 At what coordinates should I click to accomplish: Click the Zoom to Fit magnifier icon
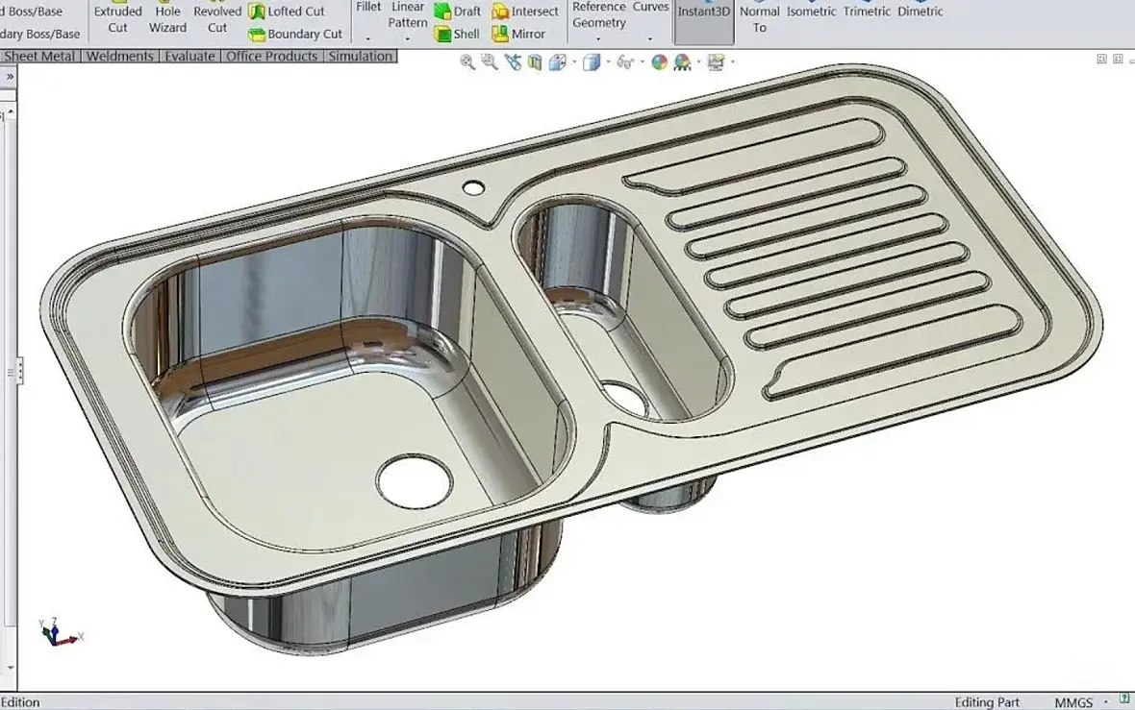tap(467, 62)
